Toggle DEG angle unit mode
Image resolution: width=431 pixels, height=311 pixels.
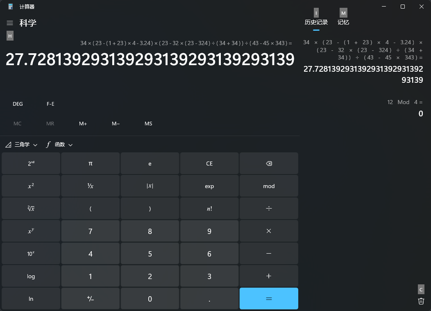click(x=18, y=104)
